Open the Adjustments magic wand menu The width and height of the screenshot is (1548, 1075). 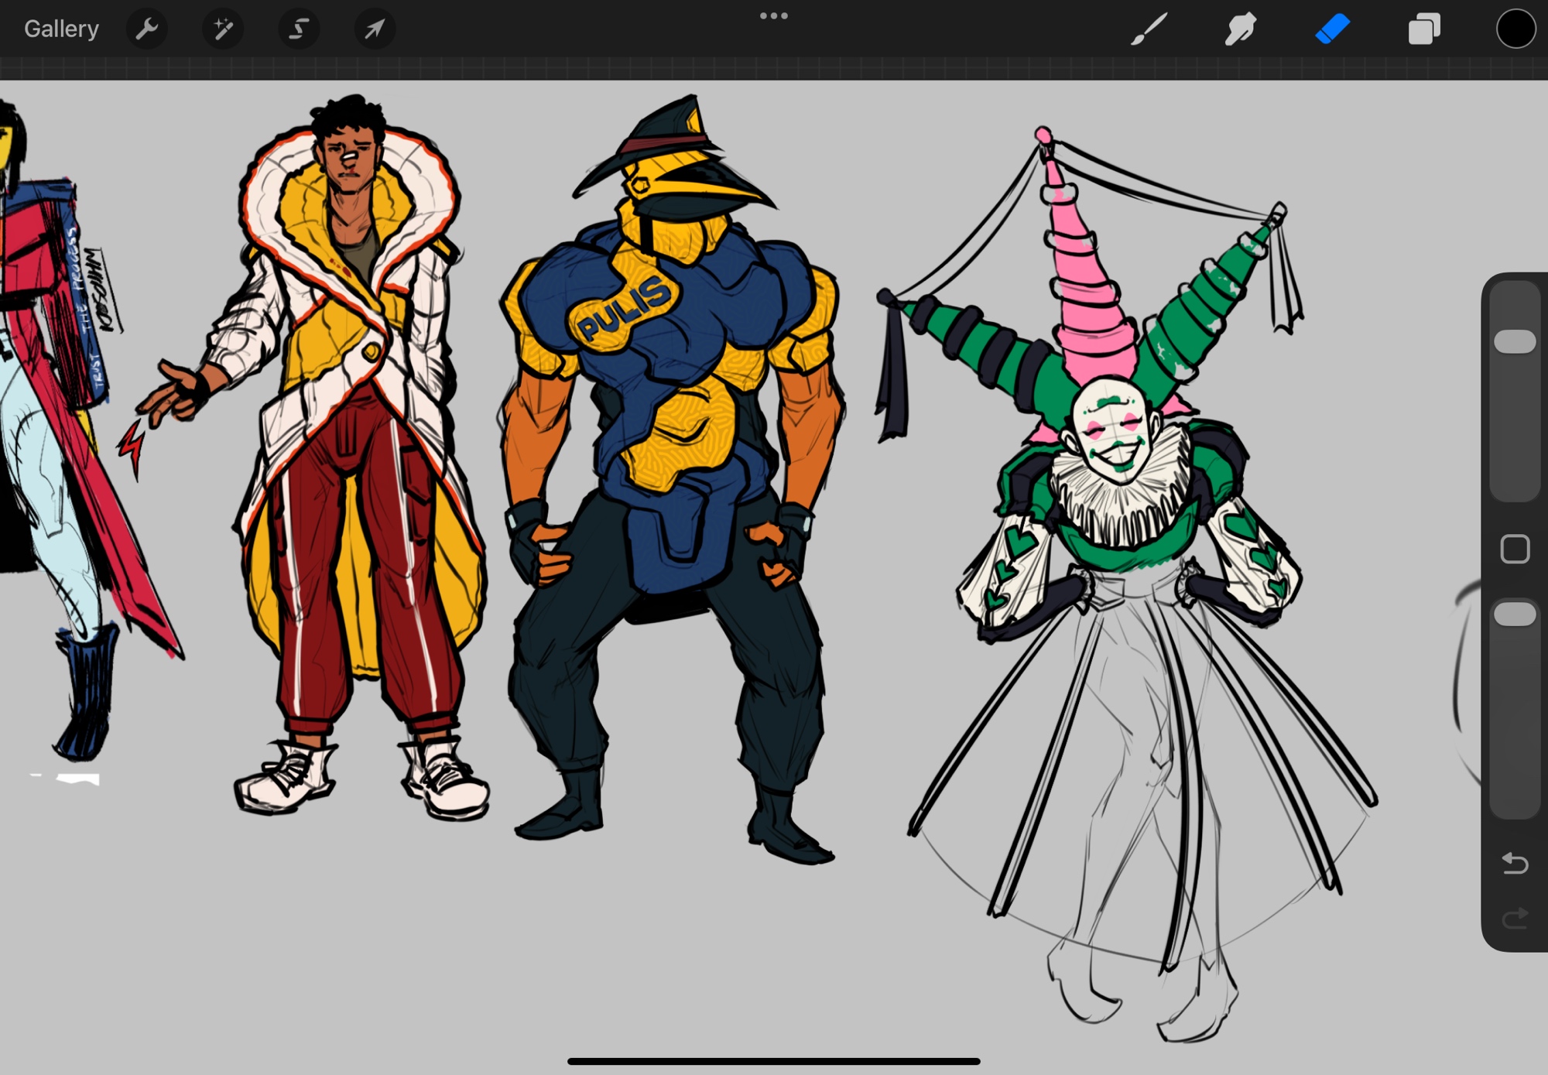tap(223, 29)
